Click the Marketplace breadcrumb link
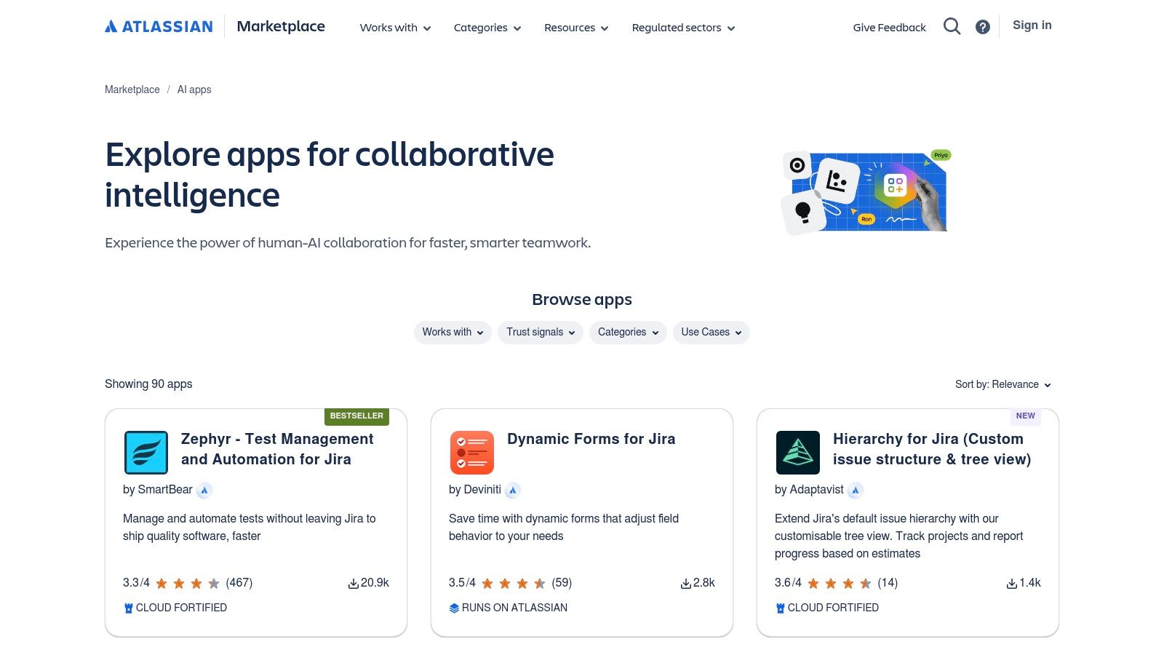This screenshot has height=655, width=1164. point(132,90)
